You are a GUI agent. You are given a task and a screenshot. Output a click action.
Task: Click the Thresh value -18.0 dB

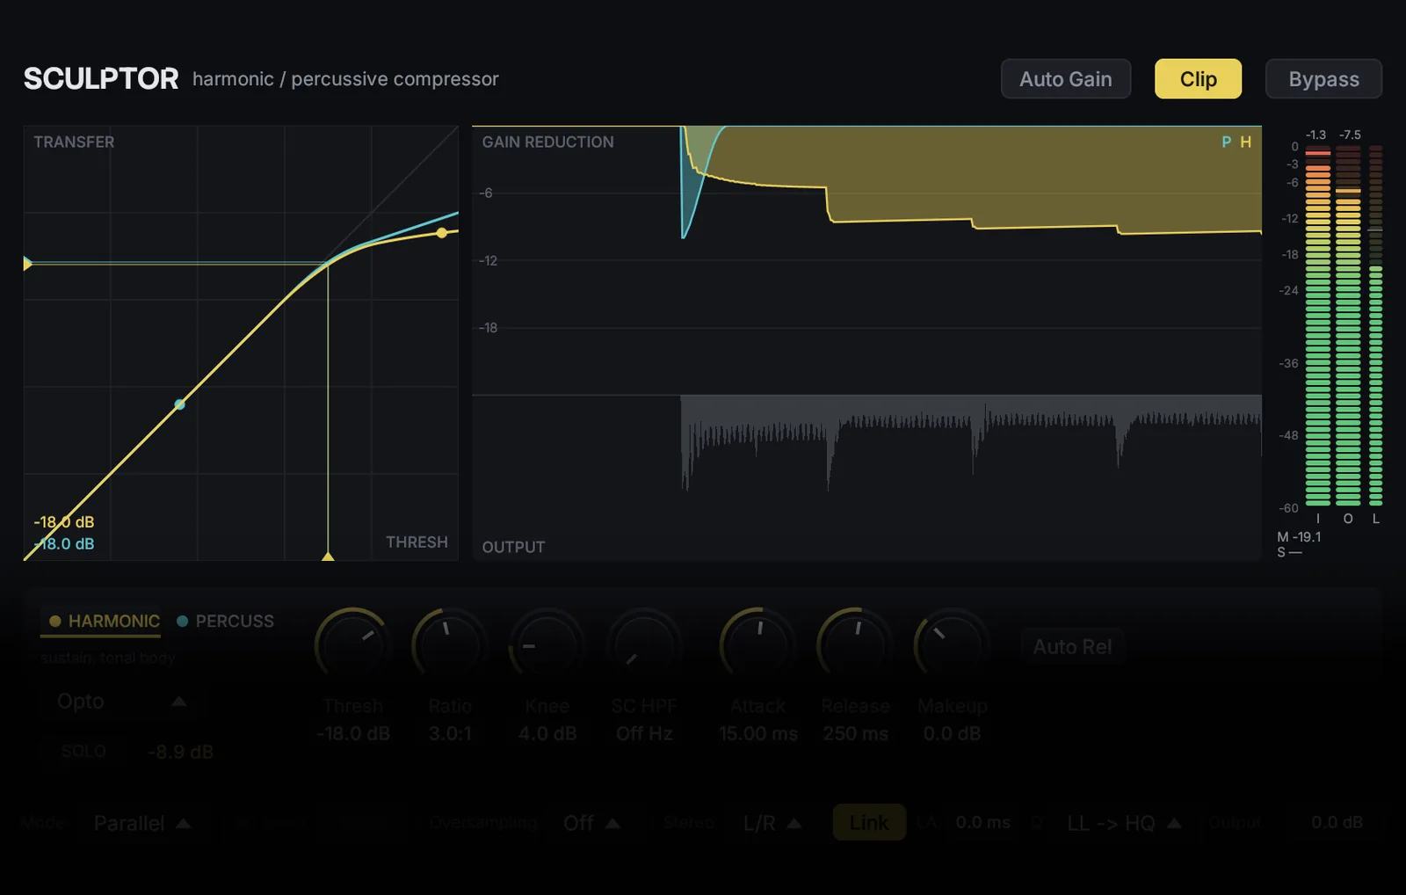click(353, 733)
